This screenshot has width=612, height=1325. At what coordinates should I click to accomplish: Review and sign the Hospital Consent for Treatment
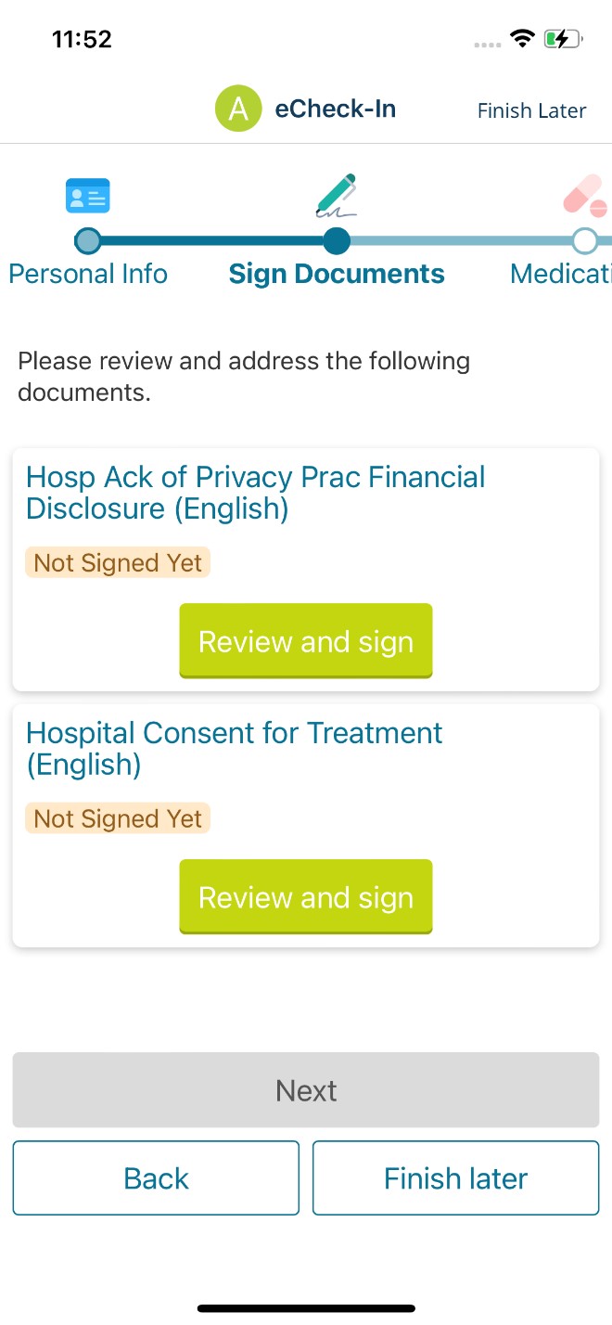(x=305, y=896)
